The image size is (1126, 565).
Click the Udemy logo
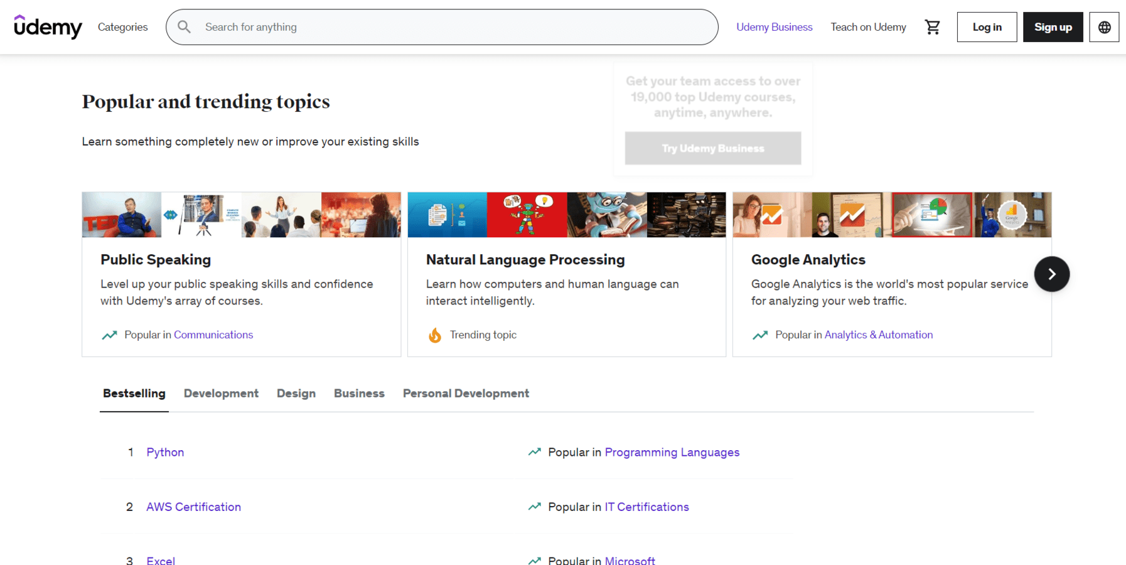[x=48, y=26]
